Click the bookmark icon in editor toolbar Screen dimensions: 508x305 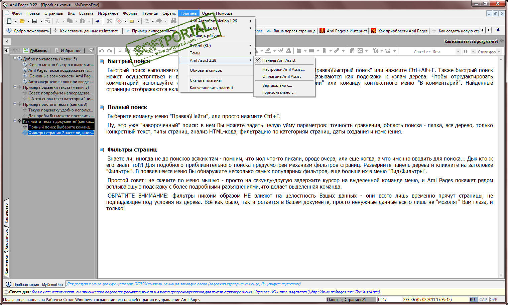click(x=324, y=51)
